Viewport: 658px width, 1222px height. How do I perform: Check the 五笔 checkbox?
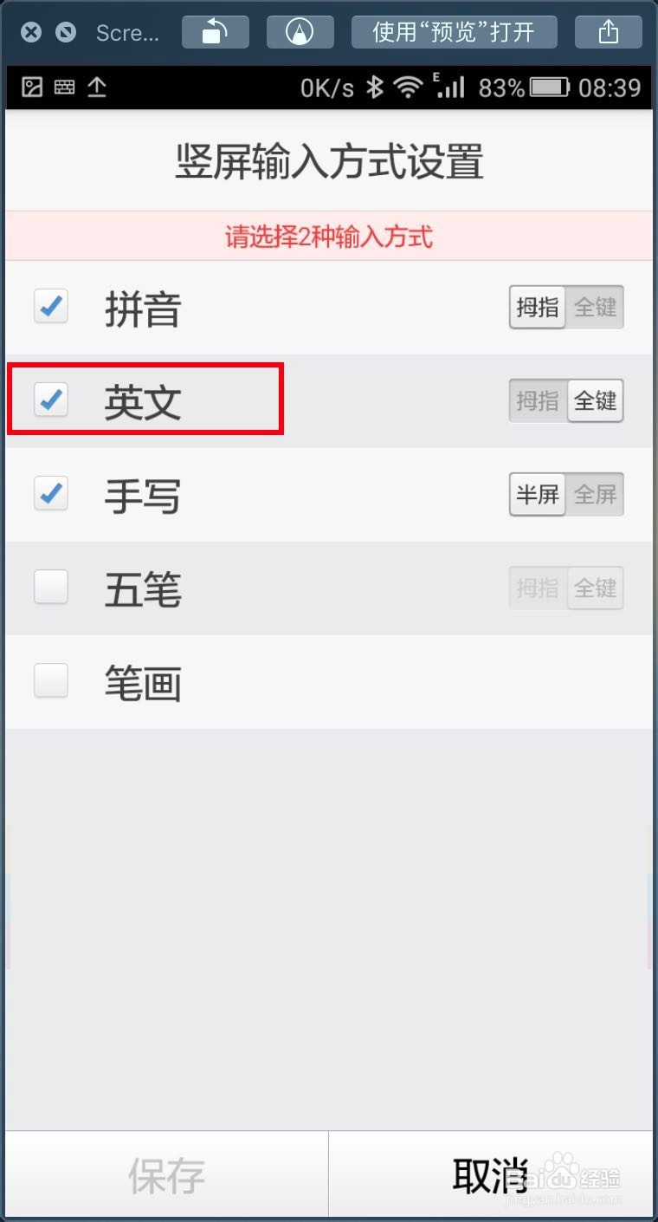point(51,588)
